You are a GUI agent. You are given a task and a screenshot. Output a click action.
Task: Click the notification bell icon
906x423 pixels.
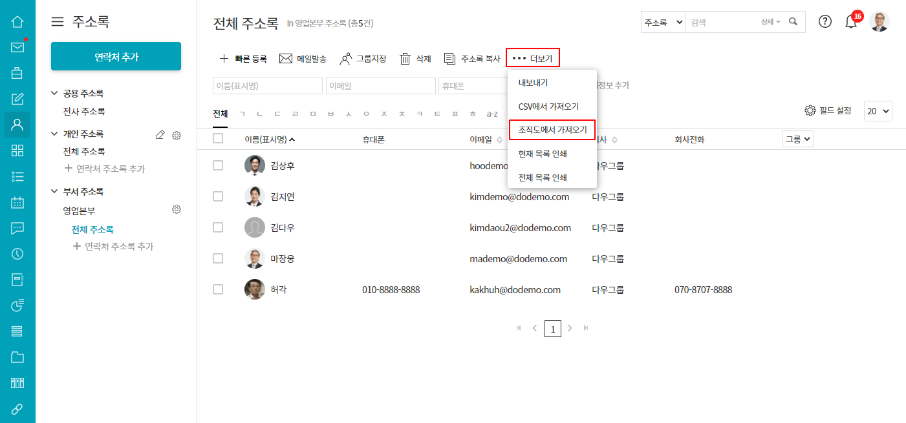click(x=851, y=21)
